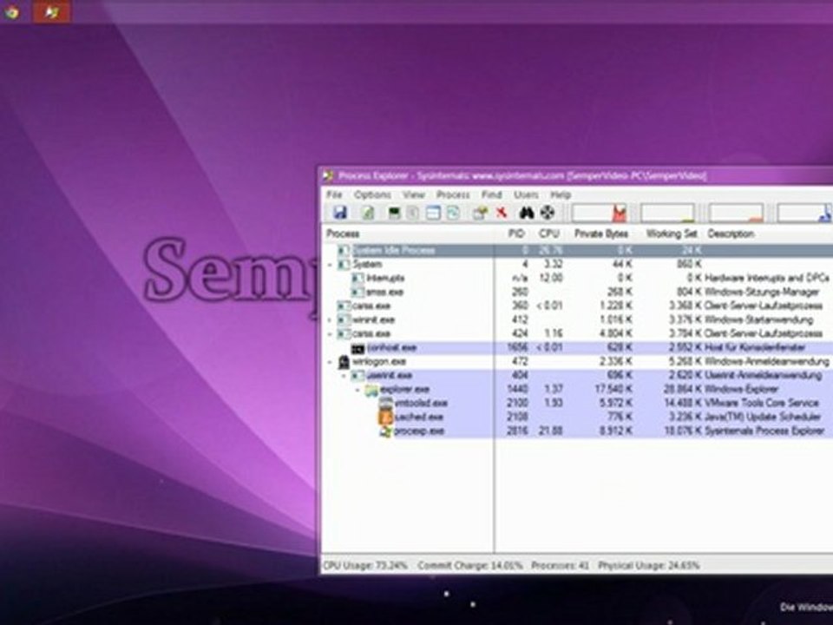The width and height of the screenshot is (833, 625).
Task: Collapse the userinit.exe tree node
Action: point(344,376)
